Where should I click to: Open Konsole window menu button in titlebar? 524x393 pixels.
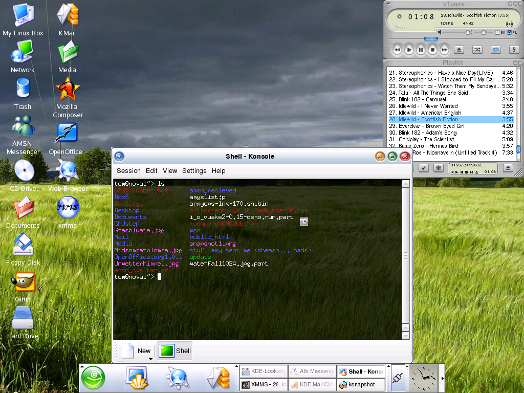coord(119,157)
